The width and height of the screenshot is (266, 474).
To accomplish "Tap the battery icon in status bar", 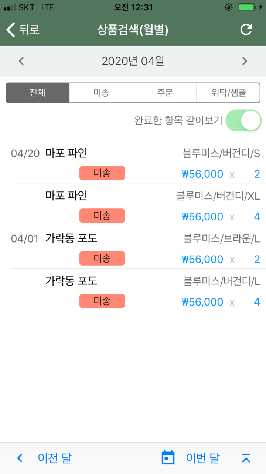I will point(246,7).
